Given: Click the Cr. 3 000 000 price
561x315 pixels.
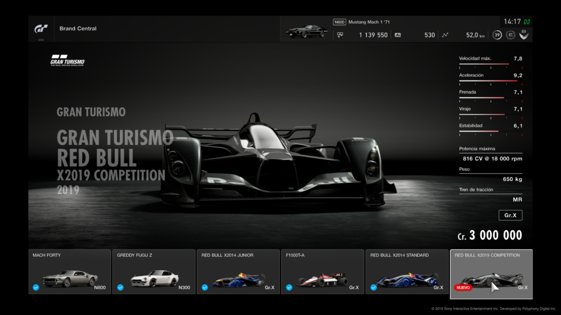Looking at the screenshot, I should [490, 236].
